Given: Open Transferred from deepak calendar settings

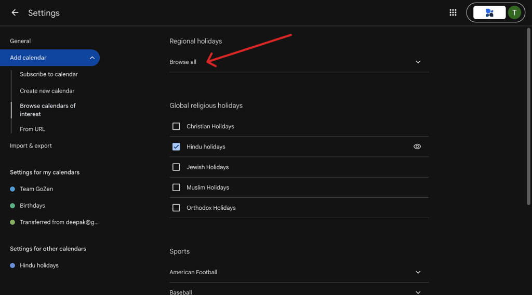Looking at the screenshot, I should click(59, 222).
